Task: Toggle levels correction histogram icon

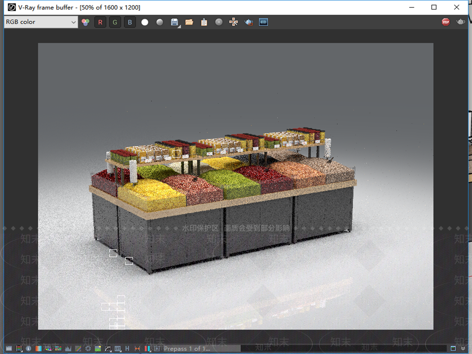Action: [x=68, y=348]
